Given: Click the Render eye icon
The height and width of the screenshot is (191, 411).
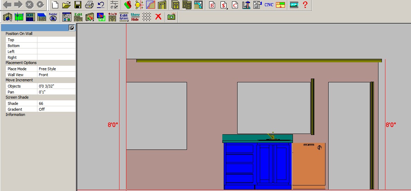Looking at the screenshot, I should pos(53,17).
